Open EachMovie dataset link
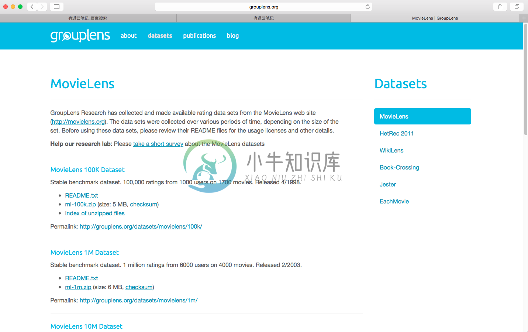Image resolution: width=528 pixels, height=332 pixels. pos(394,201)
